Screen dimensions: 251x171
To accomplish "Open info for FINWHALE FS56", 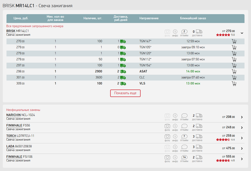I will 175,126.
